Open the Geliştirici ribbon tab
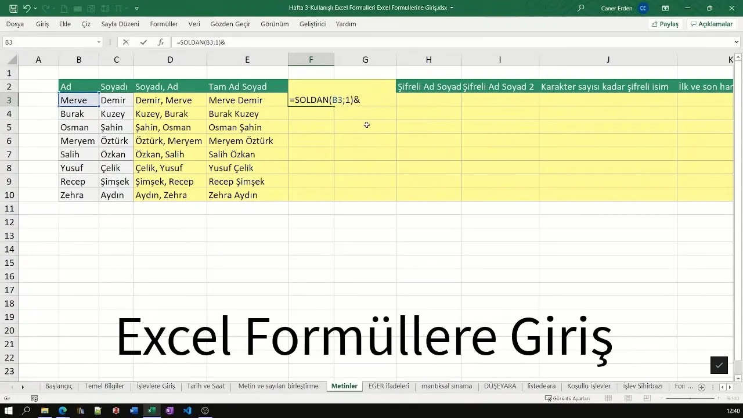743x418 pixels. point(312,24)
